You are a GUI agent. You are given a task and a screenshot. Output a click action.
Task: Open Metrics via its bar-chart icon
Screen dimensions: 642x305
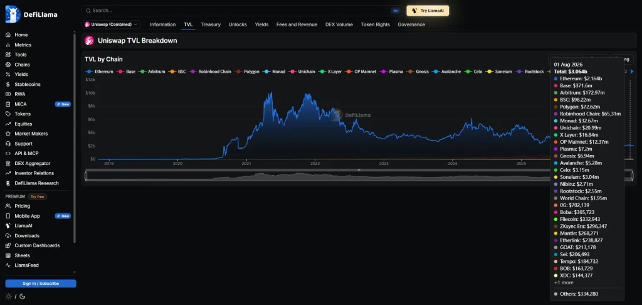pos(8,45)
